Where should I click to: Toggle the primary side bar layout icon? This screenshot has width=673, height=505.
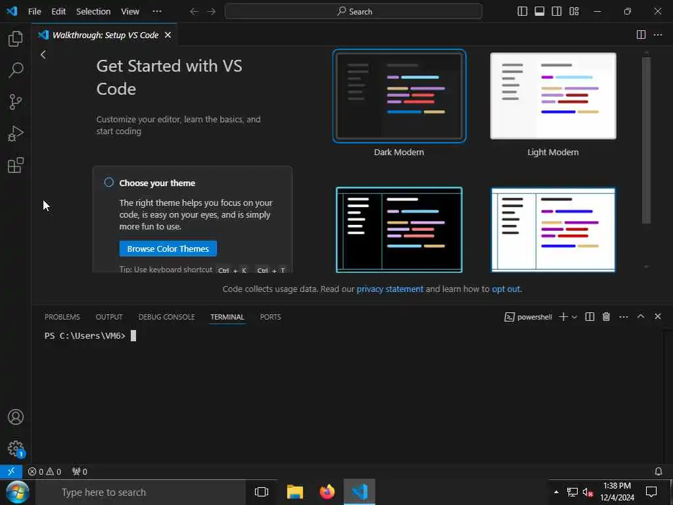point(522,12)
